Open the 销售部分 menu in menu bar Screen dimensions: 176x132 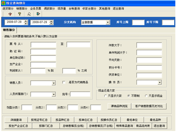[22, 9]
